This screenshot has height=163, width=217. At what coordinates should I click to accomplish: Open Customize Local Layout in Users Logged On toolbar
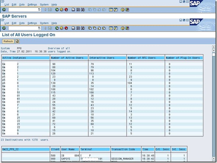click(127, 28)
